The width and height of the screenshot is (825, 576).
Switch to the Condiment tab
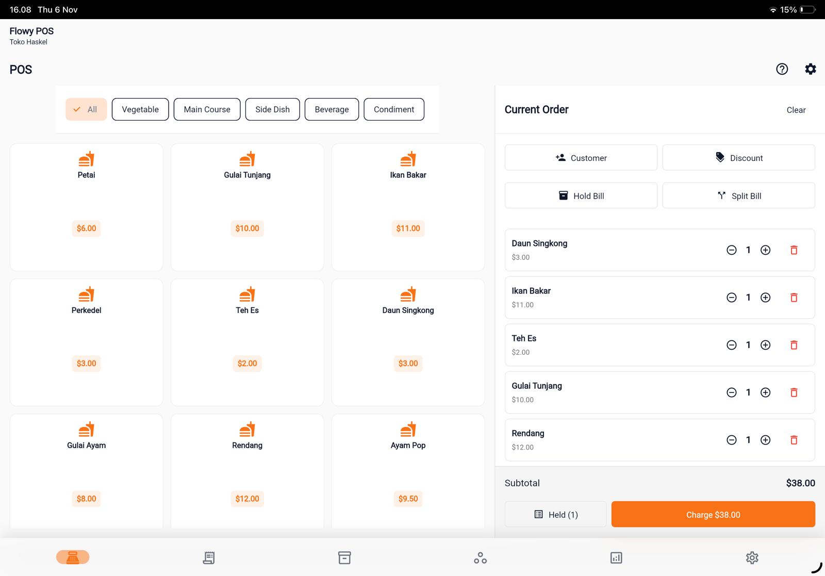click(393, 109)
